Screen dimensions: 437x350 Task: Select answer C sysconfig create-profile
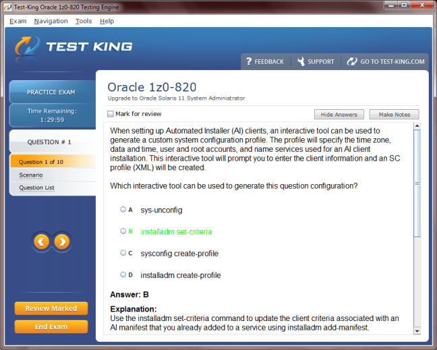[x=123, y=253]
